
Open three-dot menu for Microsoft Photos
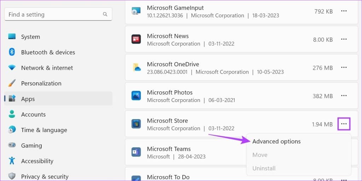(x=344, y=96)
